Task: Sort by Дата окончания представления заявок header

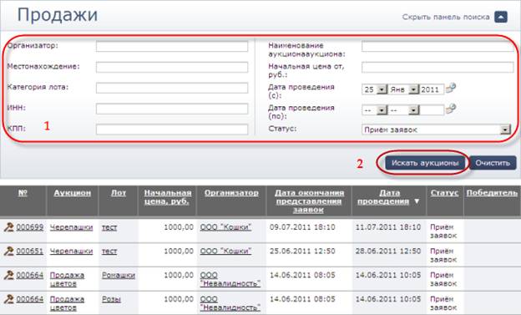Action: click(309, 201)
